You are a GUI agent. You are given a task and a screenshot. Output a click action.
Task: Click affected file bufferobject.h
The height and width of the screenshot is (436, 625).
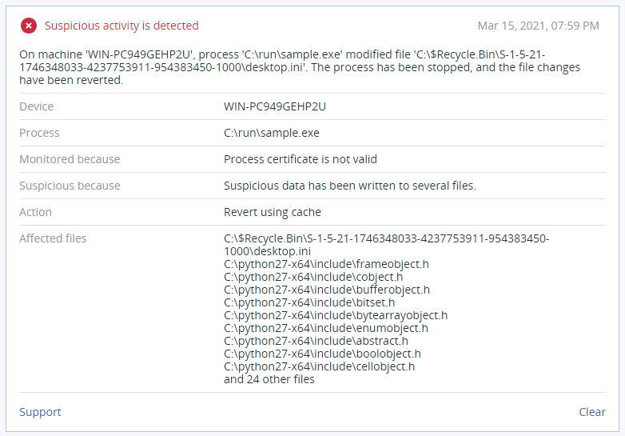[x=327, y=290]
